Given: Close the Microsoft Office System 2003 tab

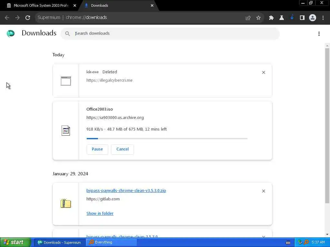Looking at the screenshot, I should tap(75, 6).
